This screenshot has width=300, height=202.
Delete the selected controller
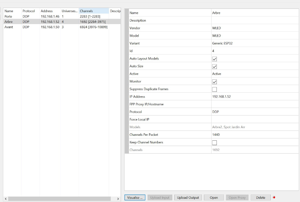coord(260,198)
